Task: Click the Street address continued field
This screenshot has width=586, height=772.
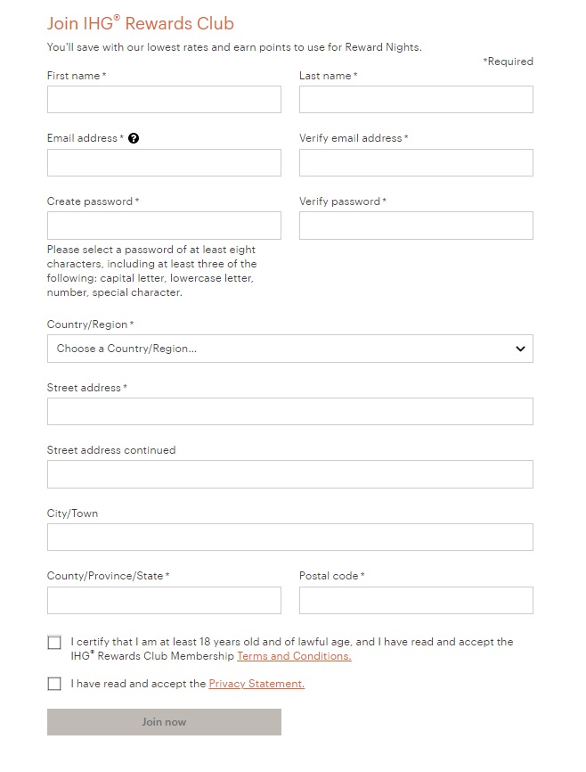Action: (290, 473)
